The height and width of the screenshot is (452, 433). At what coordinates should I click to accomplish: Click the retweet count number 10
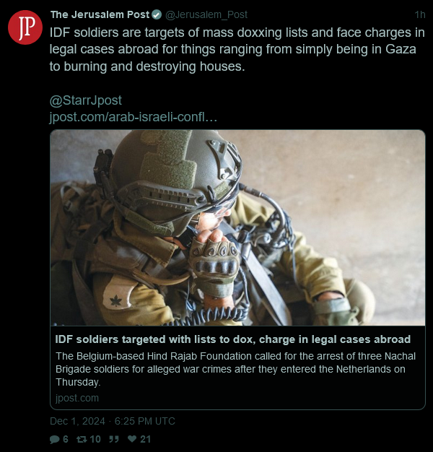(x=95, y=439)
